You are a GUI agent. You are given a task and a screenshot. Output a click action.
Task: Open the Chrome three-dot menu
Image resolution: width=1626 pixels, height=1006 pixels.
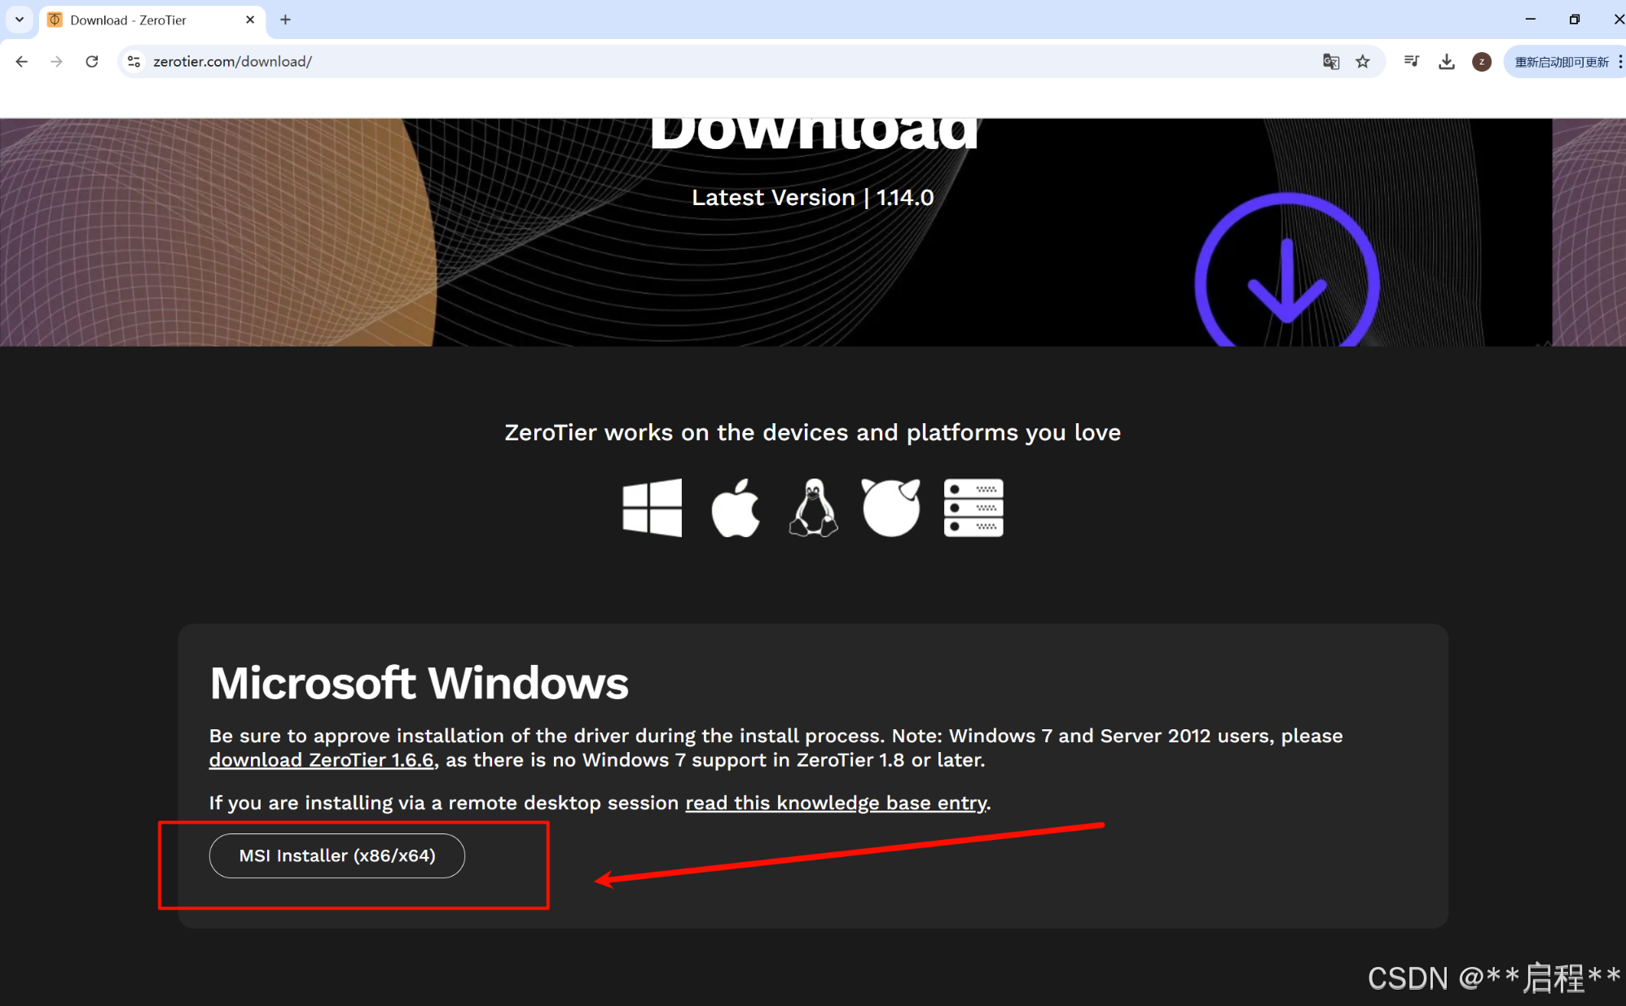pyautogui.click(x=1619, y=61)
